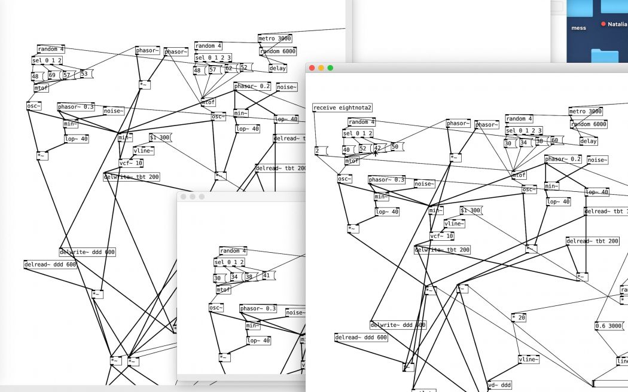This screenshot has width=628, height=392.
Task: Select "lop~ 40" in the grayed-out window
Action: [259, 341]
